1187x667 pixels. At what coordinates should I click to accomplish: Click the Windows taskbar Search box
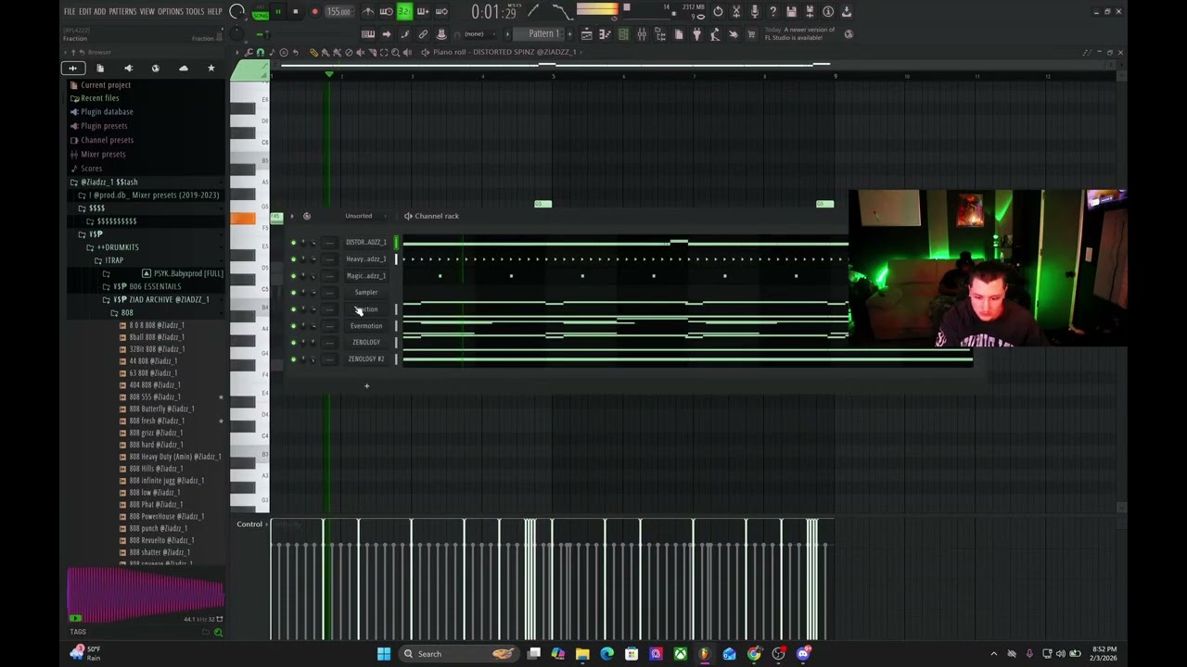pos(458,654)
